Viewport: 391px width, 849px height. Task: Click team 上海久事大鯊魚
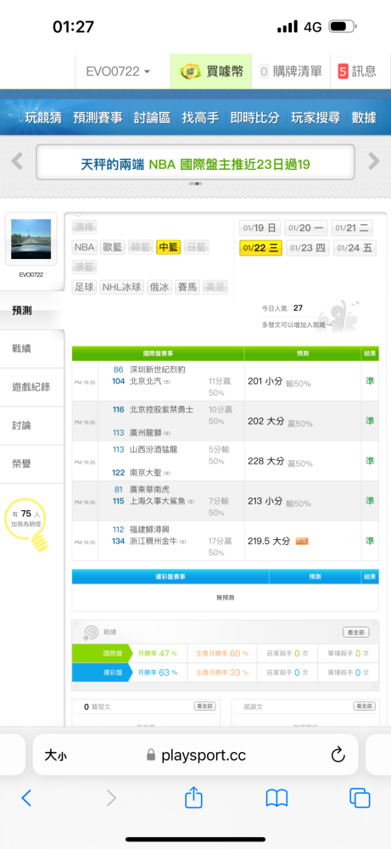pyautogui.click(x=158, y=501)
